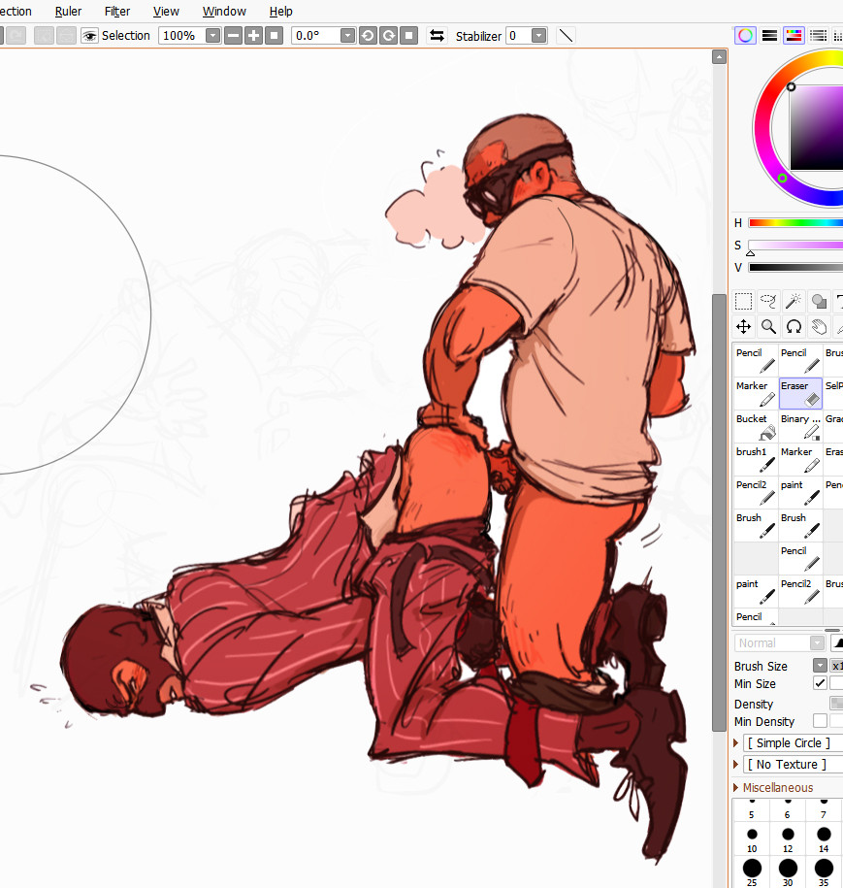This screenshot has height=888, width=843.
Task: Toggle the Min Size checkbox
Action: pos(820,683)
